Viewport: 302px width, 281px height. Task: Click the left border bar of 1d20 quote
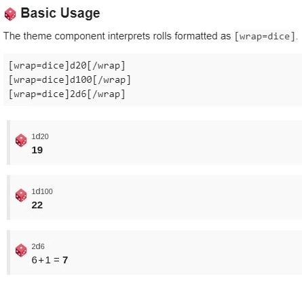[8, 143]
